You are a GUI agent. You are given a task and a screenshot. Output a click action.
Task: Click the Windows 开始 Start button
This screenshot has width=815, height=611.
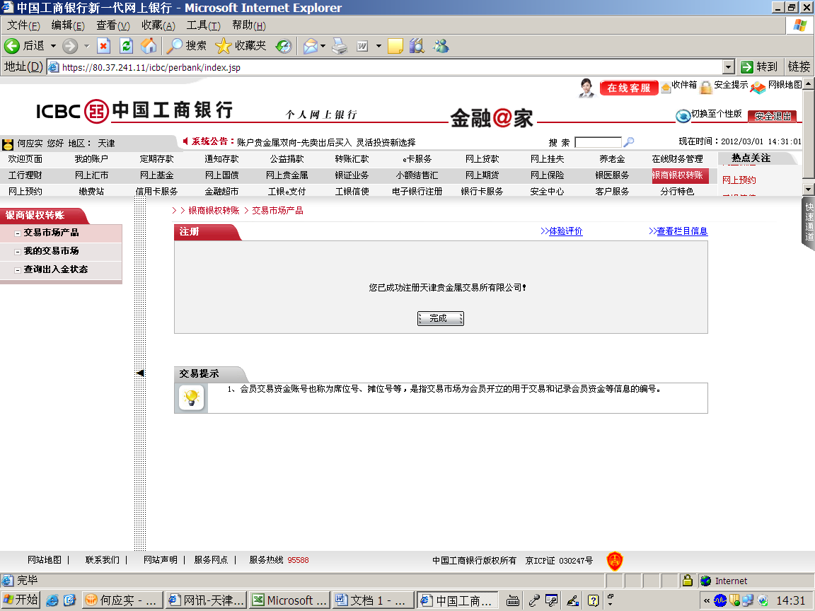[x=21, y=600]
